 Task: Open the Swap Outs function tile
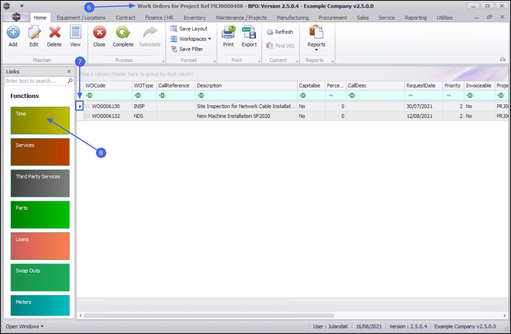point(40,278)
